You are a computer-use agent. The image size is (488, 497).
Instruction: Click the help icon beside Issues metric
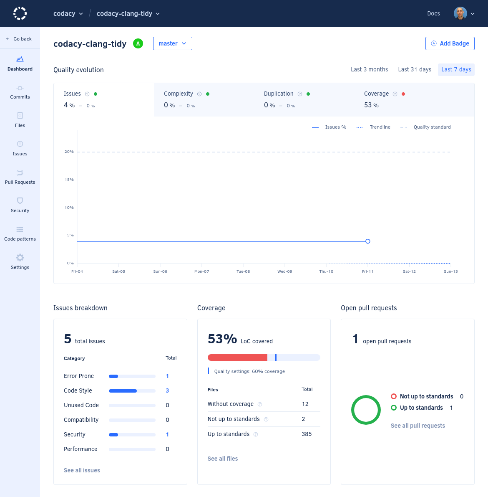point(87,94)
